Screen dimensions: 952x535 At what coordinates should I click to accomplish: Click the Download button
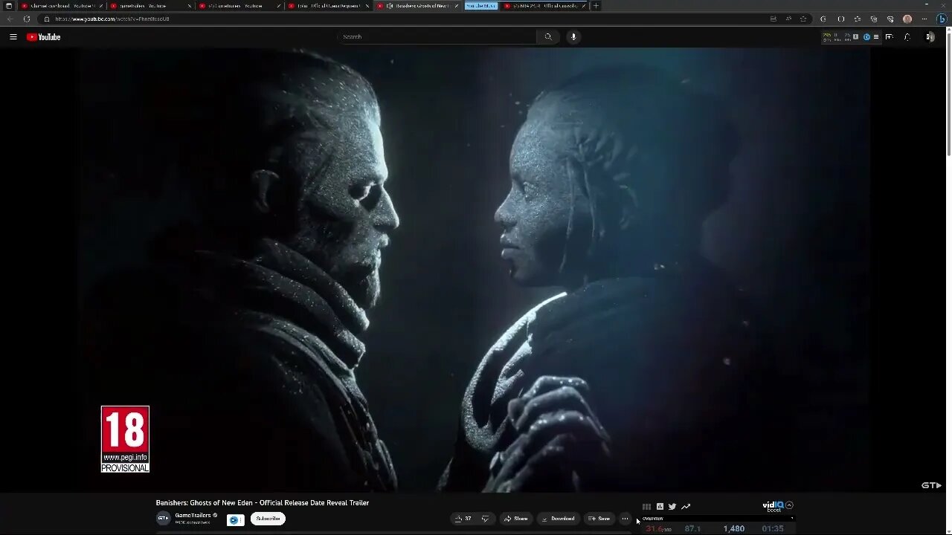[x=557, y=519]
